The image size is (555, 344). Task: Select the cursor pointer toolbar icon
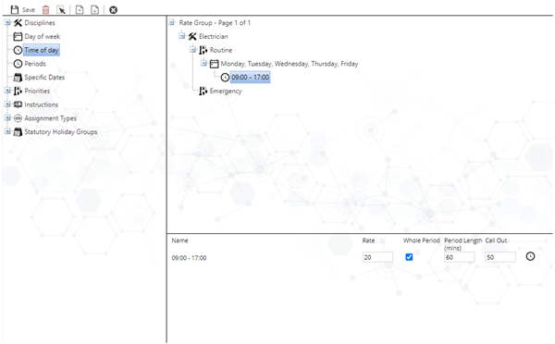tap(61, 10)
